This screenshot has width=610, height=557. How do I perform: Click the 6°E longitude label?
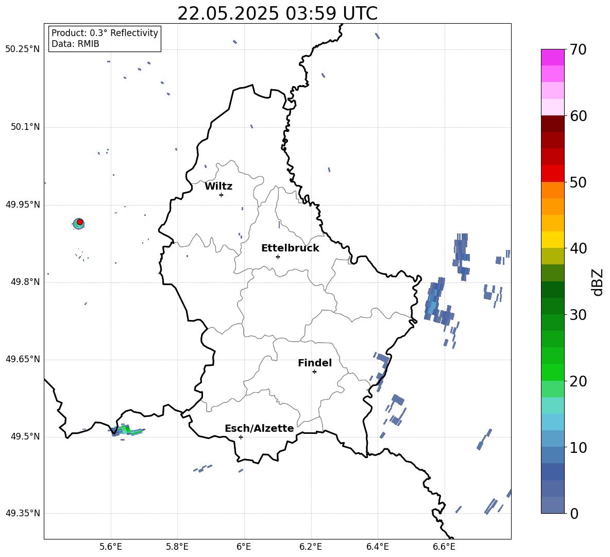tap(244, 547)
